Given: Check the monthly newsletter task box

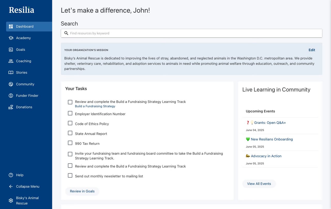Looking at the screenshot, I should tap(70, 175).
